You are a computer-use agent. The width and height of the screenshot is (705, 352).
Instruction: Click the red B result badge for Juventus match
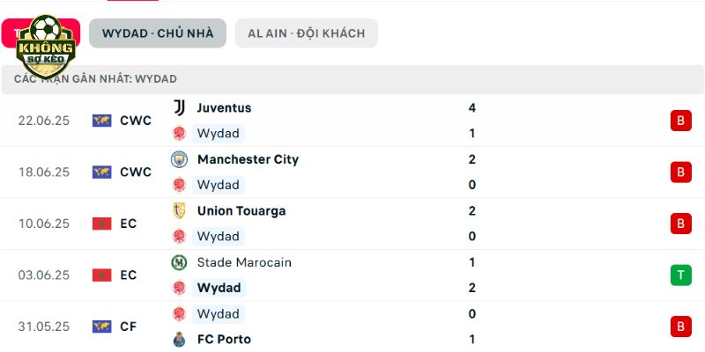click(x=680, y=121)
